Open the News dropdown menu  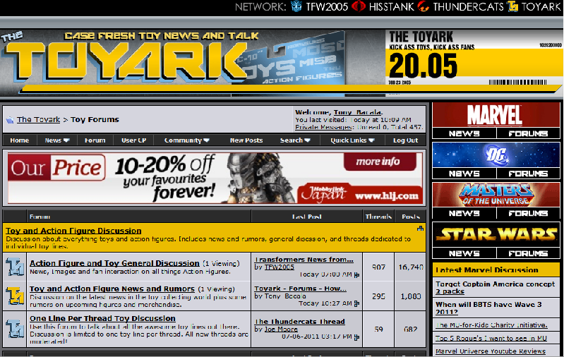tap(57, 140)
